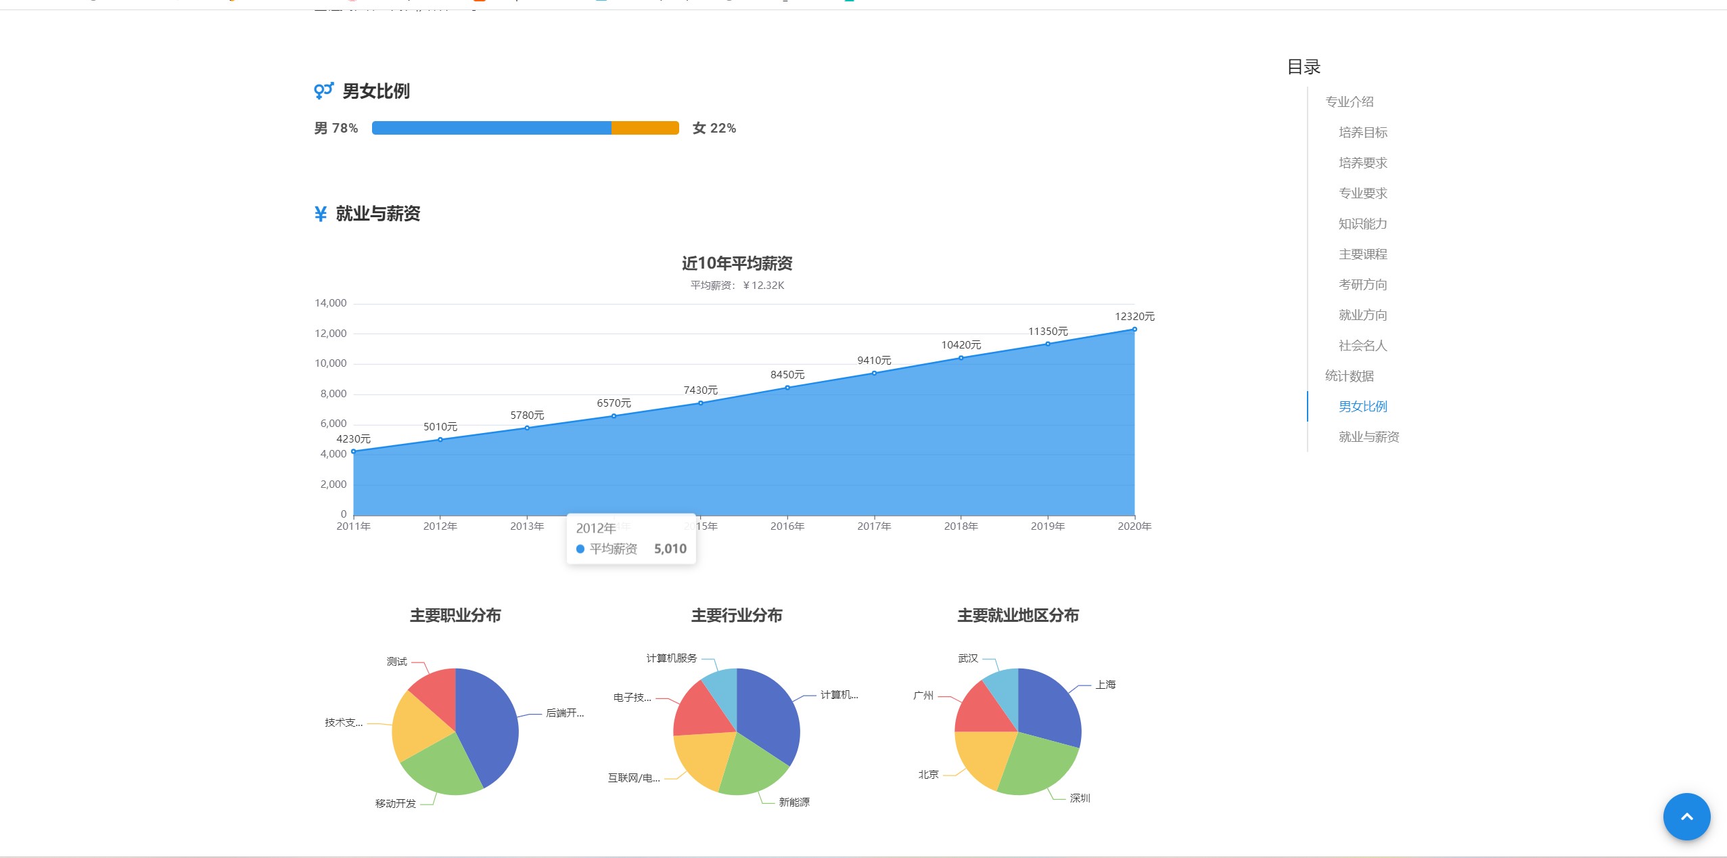This screenshot has width=1727, height=858.
Task: Click the 2018年 x-axis label
Action: (x=961, y=526)
